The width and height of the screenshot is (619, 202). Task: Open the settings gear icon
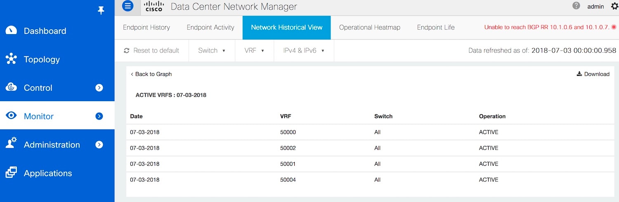click(614, 6)
